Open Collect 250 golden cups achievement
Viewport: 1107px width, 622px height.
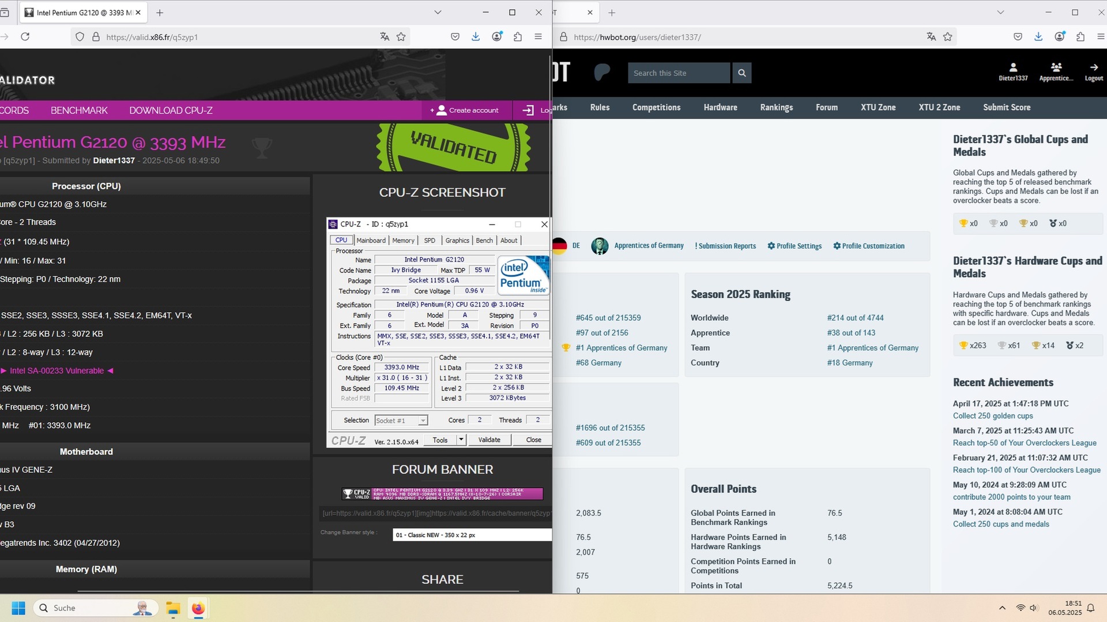click(x=993, y=416)
